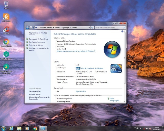Select the Windows 7 Home Premium text
The height and width of the screenshot is (131, 164).
click(66, 41)
